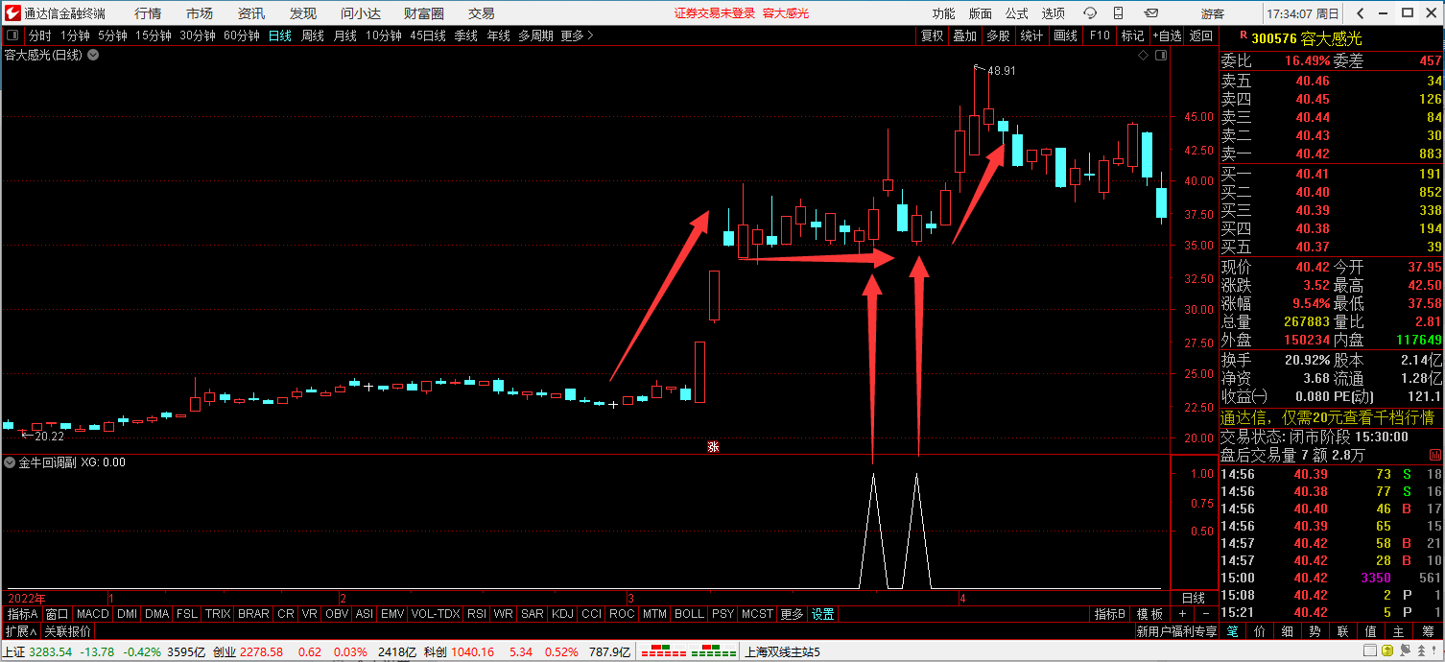Expand the 容大感光(日线) chart title dropdown
The width and height of the screenshot is (1445, 662).
point(93,56)
